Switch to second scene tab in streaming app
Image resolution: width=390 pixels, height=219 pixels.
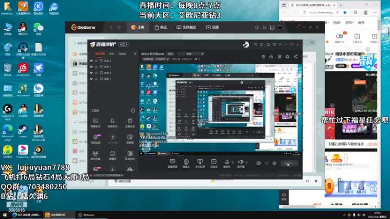tap(112, 54)
